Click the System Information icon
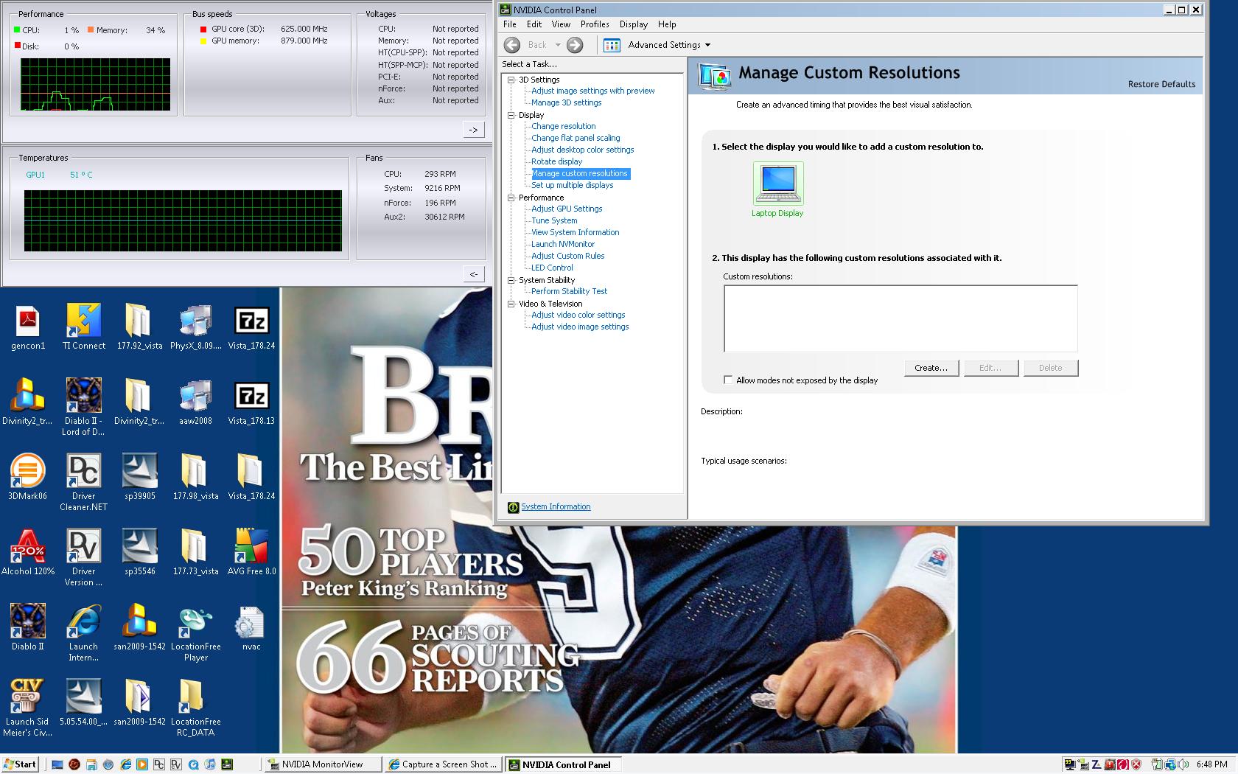The height and width of the screenshot is (774, 1238). click(x=513, y=507)
